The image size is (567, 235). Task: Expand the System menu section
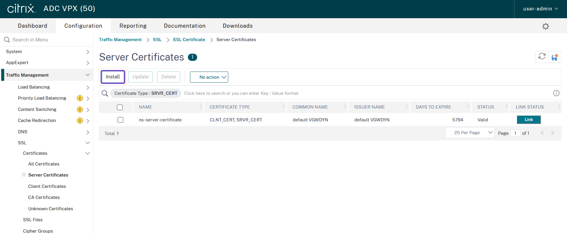[x=88, y=52]
